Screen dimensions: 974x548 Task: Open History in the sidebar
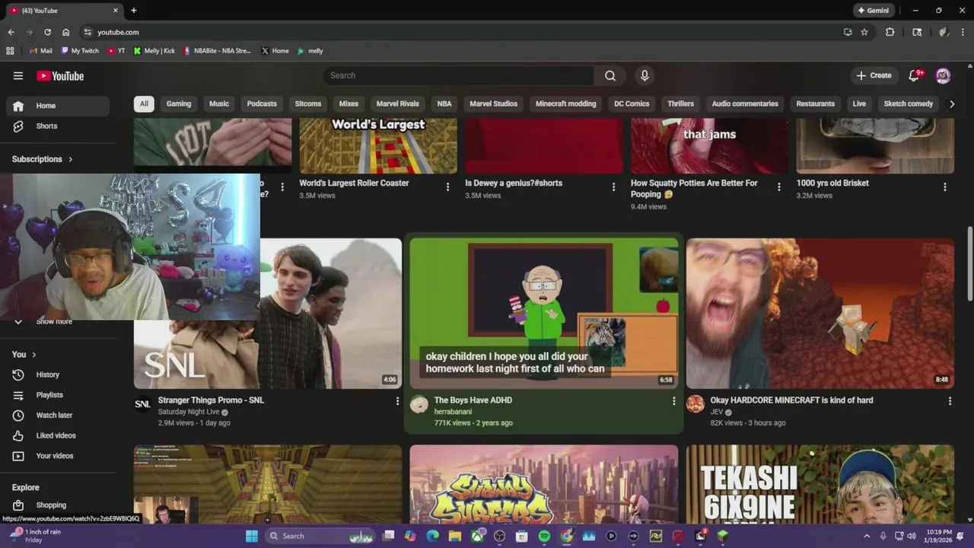58,374
